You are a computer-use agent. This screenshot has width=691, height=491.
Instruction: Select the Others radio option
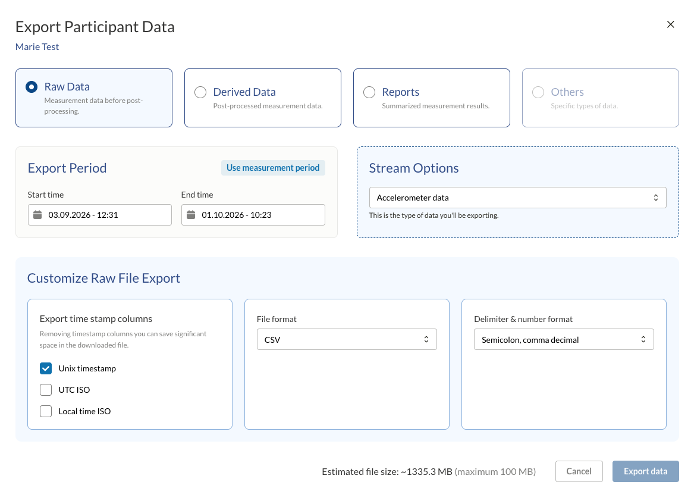tap(538, 92)
